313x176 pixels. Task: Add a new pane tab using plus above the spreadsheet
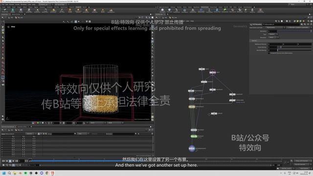coord(31,127)
